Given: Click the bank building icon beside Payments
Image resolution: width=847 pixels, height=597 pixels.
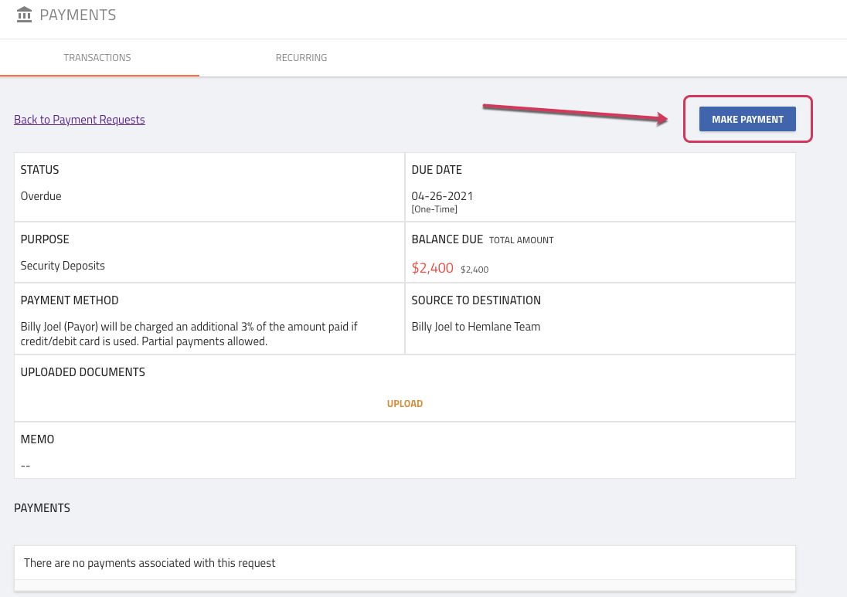Looking at the screenshot, I should 25,15.
